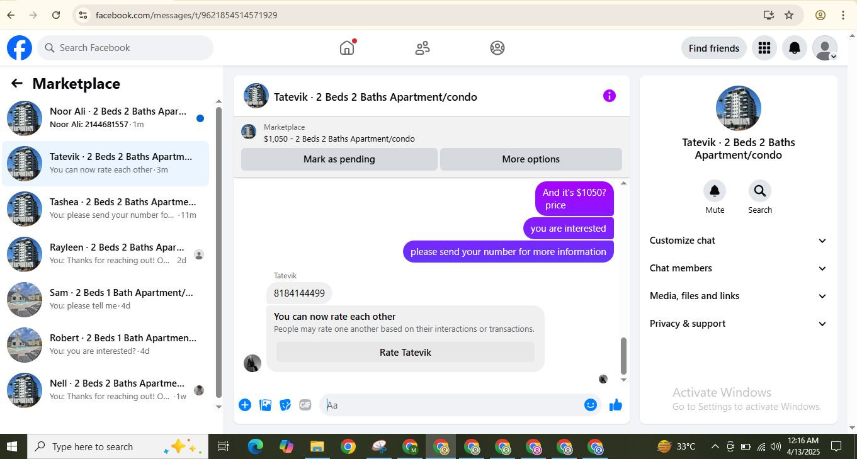Click Mark as pending
857x459 pixels.
pos(339,159)
